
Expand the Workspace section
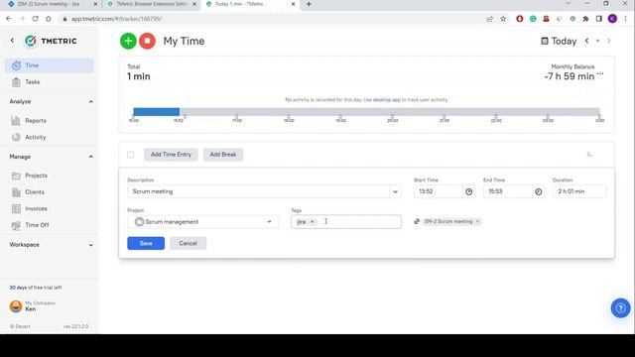pyautogui.click(x=90, y=245)
